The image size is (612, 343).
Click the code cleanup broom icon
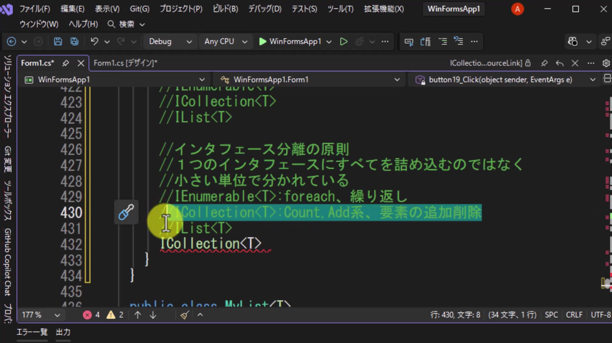pos(185,315)
